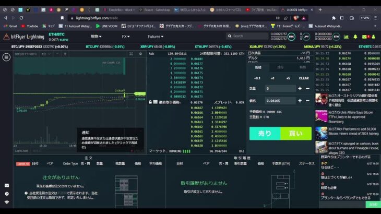Decrease quantity with the 数量 minus button
The height and width of the screenshot is (214, 381).
(x=307, y=88)
